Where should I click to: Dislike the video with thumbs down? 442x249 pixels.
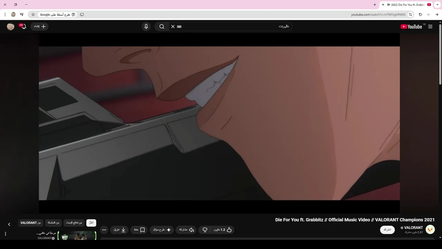205,230
